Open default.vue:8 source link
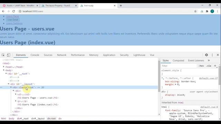Screen dimensions: 221x124 coord(209,107)
